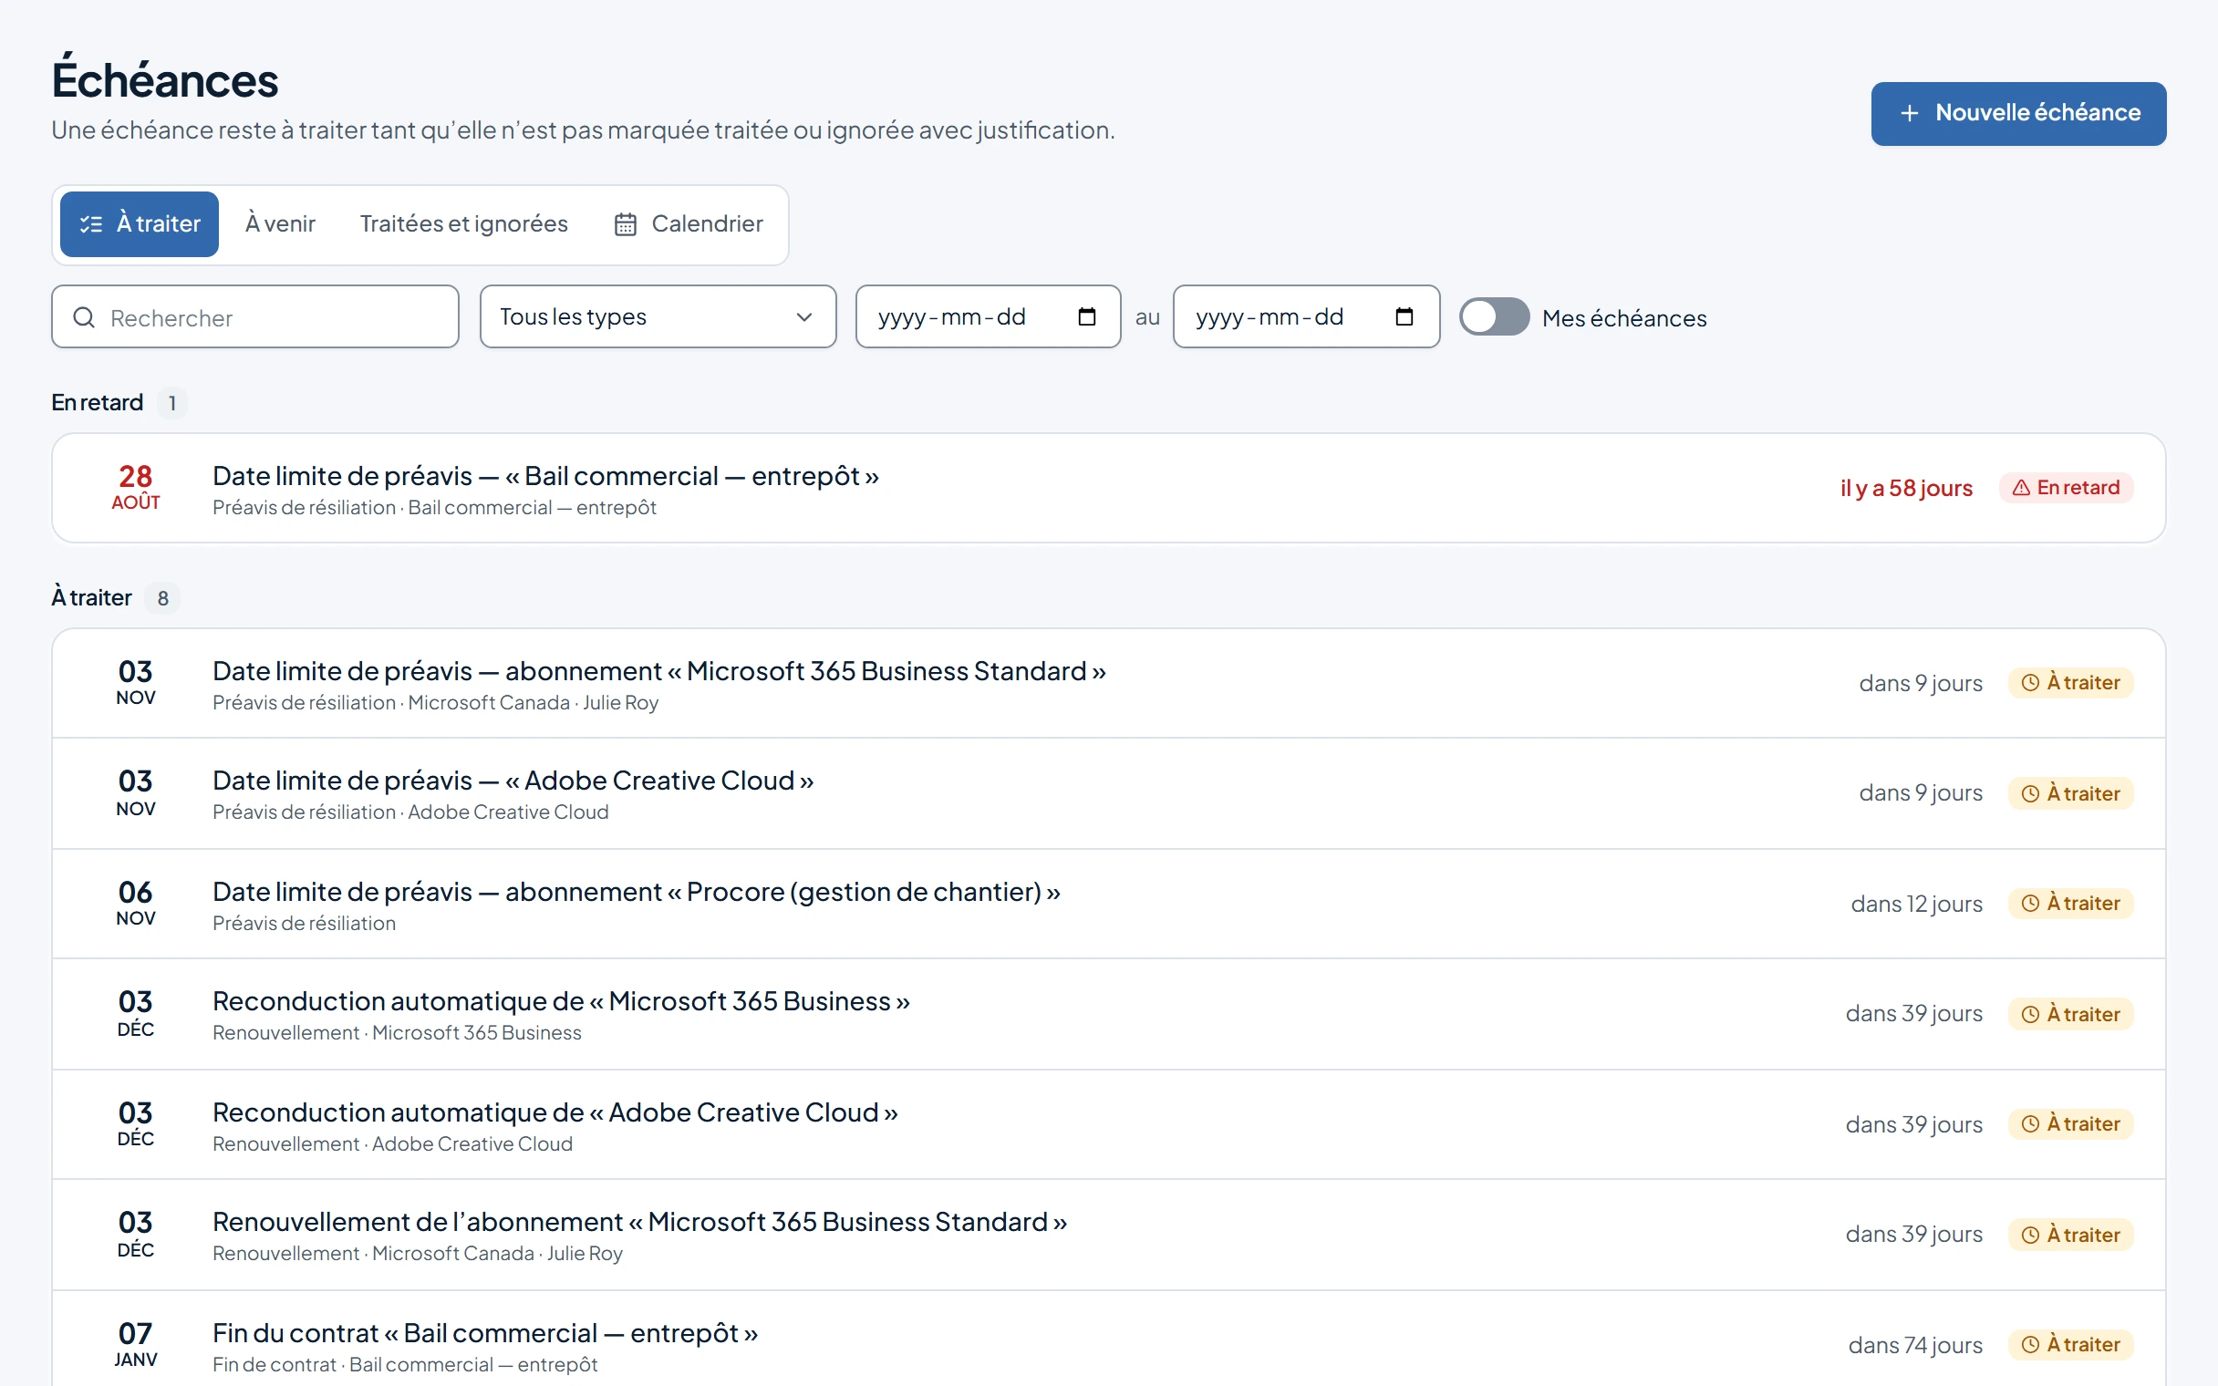The width and height of the screenshot is (2218, 1386).
Task: Click the checklist icon on À traiter tab
Action: pos(90,223)
